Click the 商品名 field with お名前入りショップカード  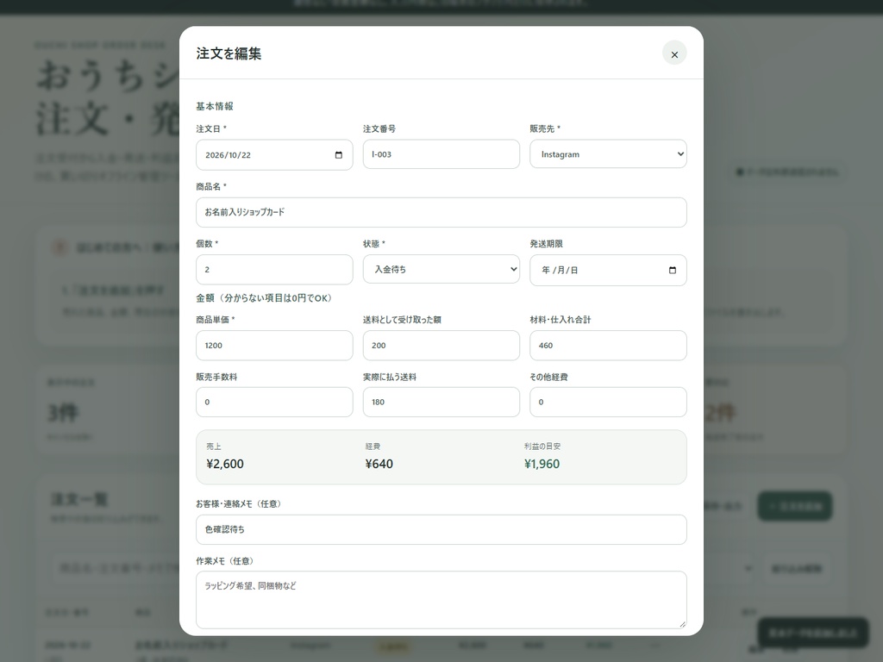441,212
